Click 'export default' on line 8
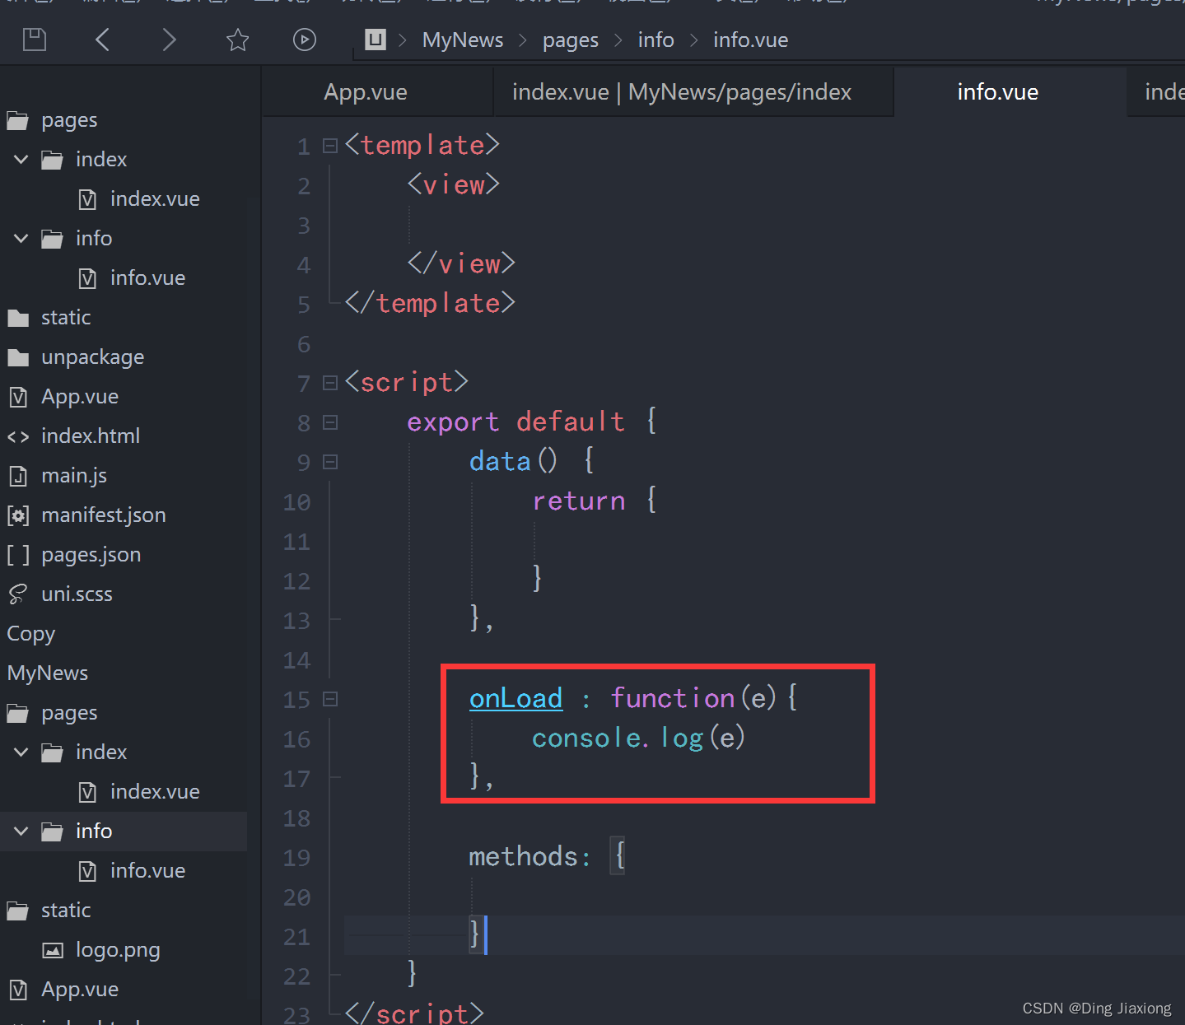This screenshot has height=1025, width=1185. [x=516, y=422]
